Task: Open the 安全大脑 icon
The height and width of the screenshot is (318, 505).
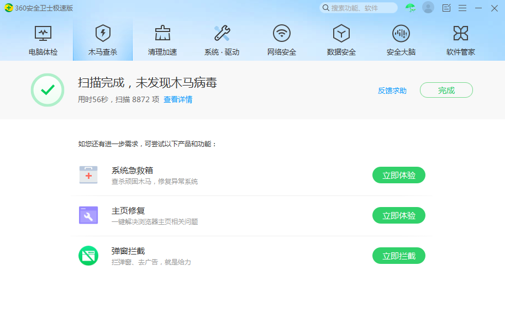Action: 401,33
